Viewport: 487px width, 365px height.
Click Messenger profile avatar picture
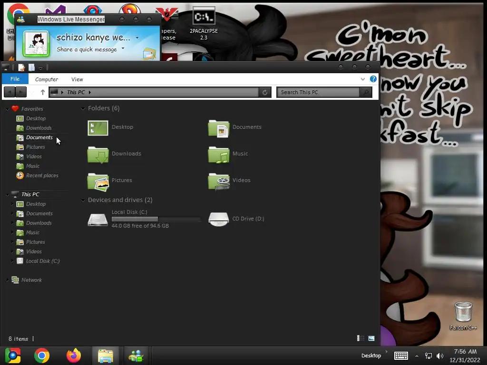pyautogui.click(x=36, y=44)
